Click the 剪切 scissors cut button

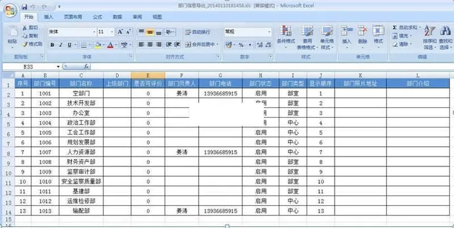pyautogui.click(x=30, y=27)
